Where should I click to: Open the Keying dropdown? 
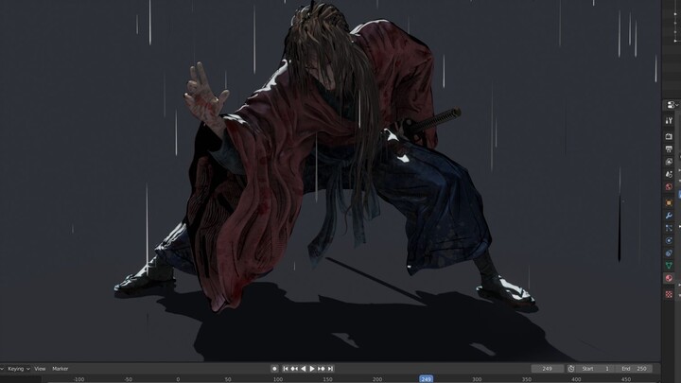19,369
